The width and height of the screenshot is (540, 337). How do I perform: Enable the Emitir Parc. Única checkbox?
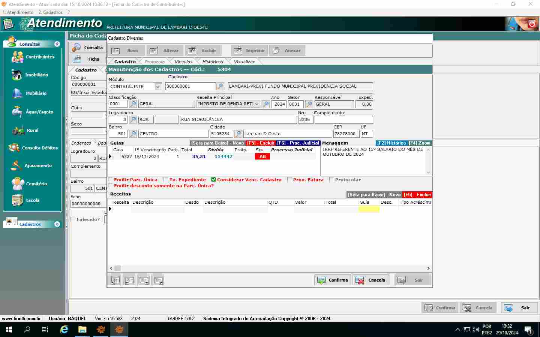tap(111, 180)
